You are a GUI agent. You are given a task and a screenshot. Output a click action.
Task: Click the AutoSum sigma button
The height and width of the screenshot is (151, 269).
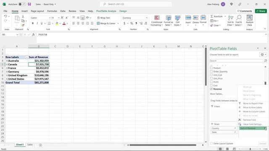coord(216,16)
